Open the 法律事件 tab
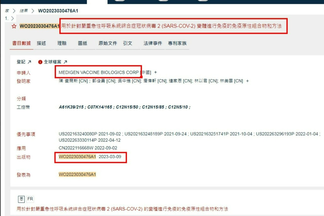Screen dimensions: 324x216 tap(153, 43)
